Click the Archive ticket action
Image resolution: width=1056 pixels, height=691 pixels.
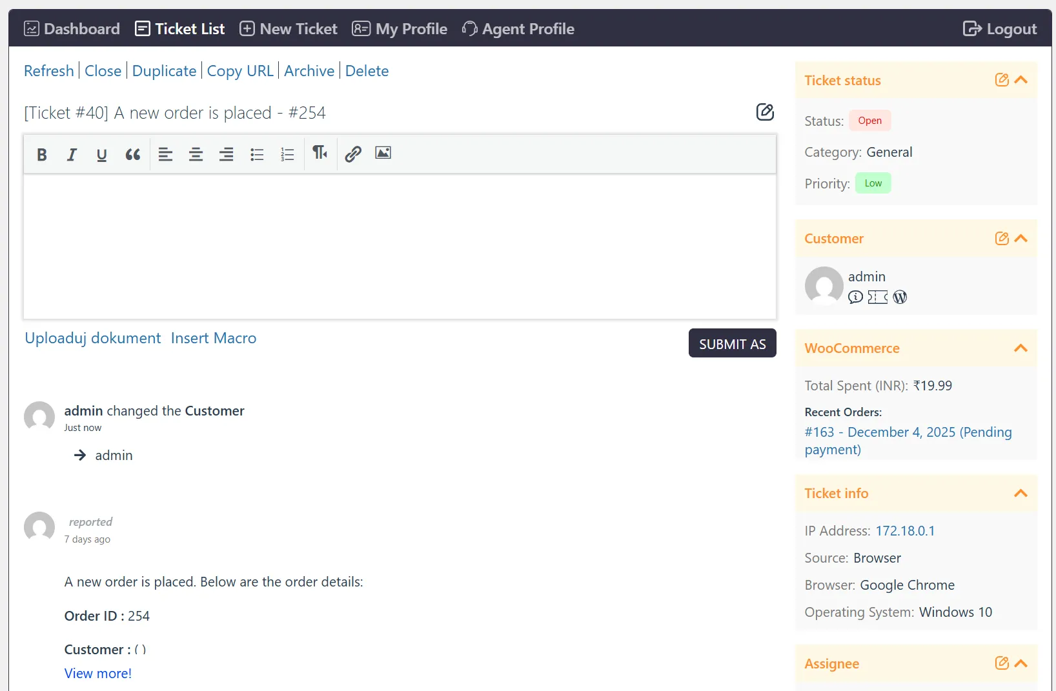coord(309,71)
